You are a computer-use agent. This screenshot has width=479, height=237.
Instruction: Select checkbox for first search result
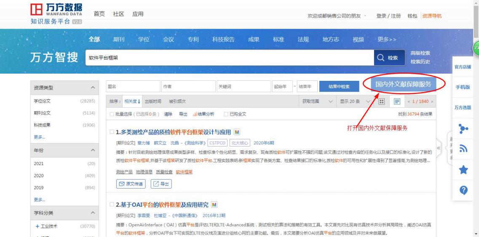pyautogui.click(x=112, y=132)
